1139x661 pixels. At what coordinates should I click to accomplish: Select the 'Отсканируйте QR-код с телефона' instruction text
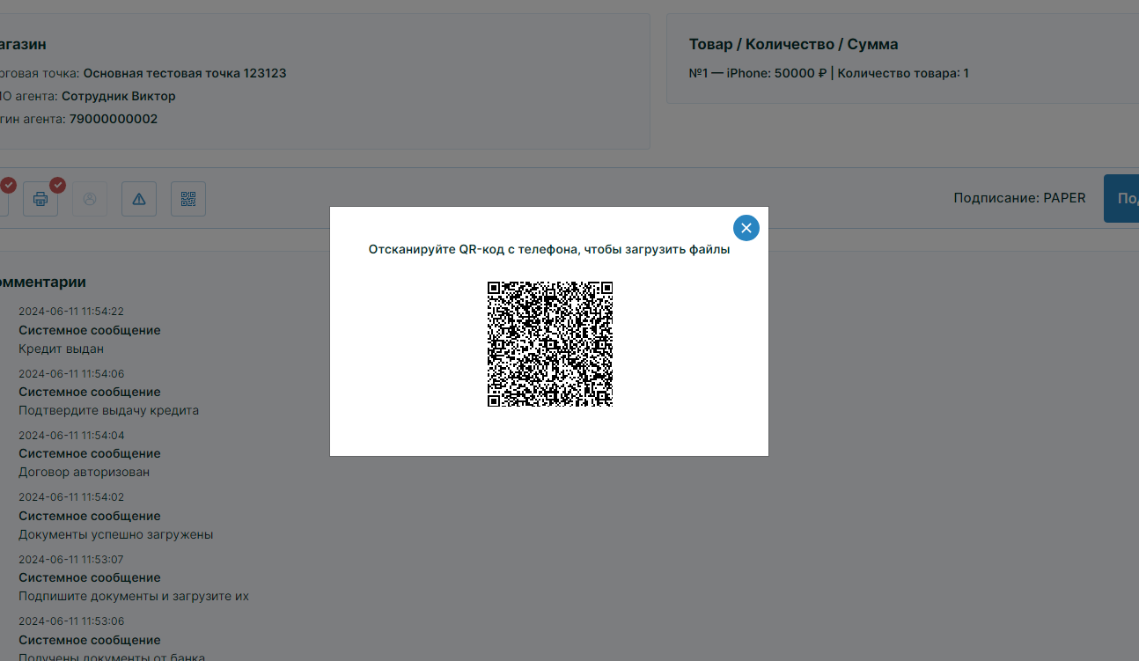[549, 250]
